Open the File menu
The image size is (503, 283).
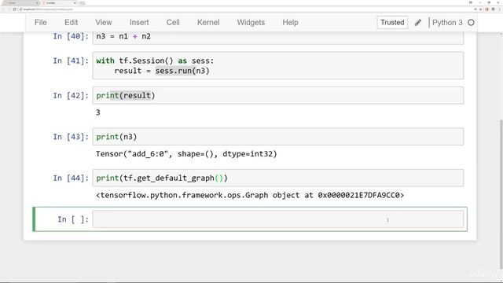41,23
